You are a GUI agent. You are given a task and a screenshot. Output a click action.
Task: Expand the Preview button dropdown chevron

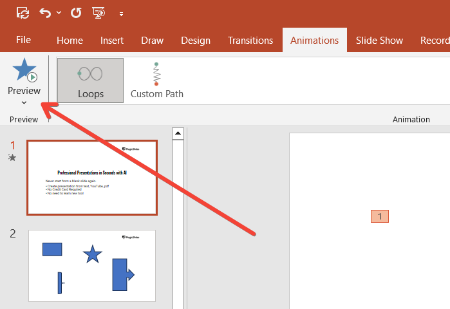point(24,102)
